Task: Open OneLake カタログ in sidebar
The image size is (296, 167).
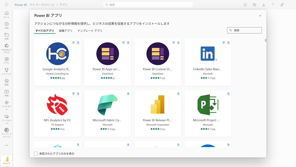Action: (6, 48)
